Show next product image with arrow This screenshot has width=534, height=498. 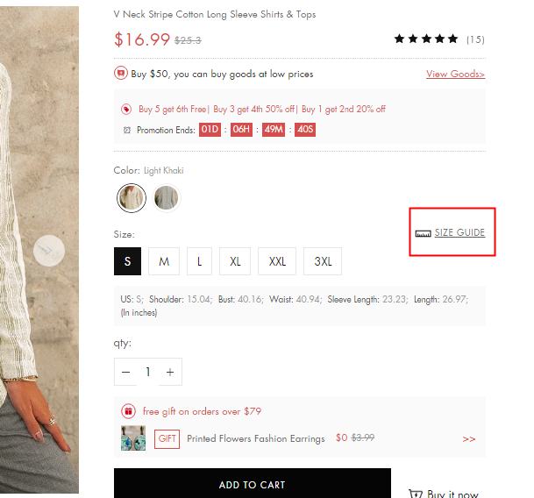[49, 251]
